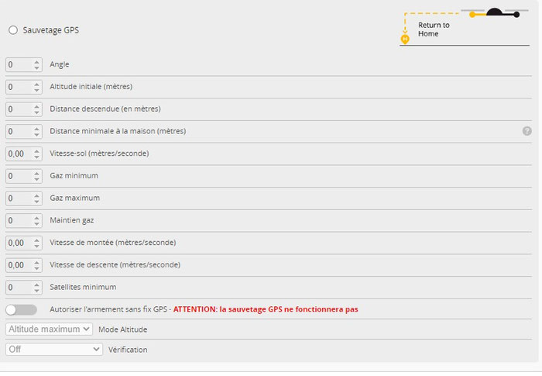Increase the Vitesse de montée value

(x=36, y=240)
